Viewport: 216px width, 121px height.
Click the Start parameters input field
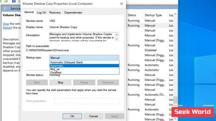[x=87, y=101]
